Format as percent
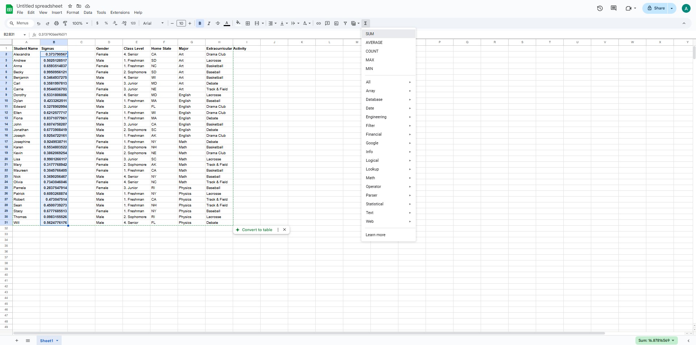696x345 pixels. (x=106, y=23)
